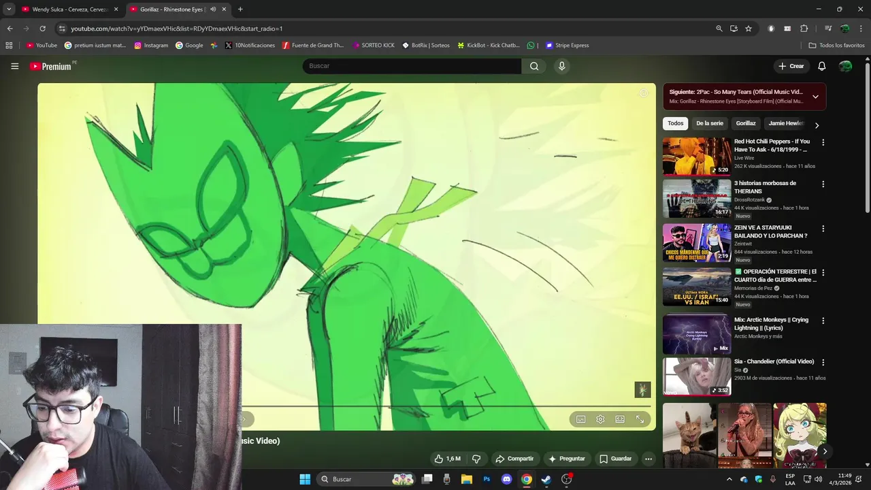Reload the current page
This screenshot has height=490, width=871.
click(x=42, y=29)
